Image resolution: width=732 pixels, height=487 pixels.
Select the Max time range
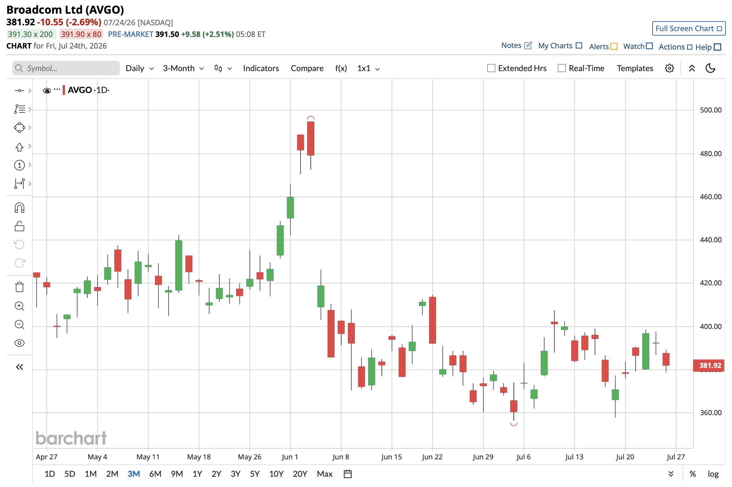click(325, 474)
